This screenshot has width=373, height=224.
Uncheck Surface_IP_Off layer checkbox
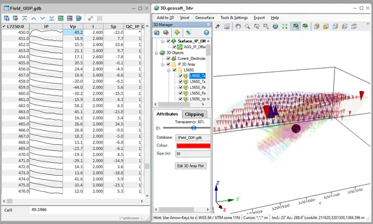[x=169, y=41]
